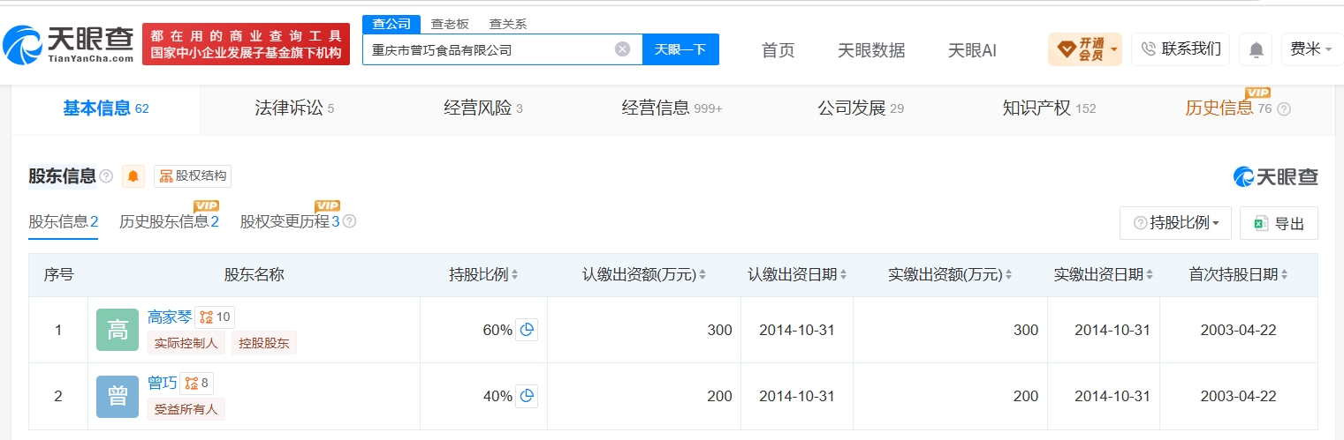Screen dimensions: 1344x440
Task: Select the 查老板 search tab
Action: pos(450,24)
